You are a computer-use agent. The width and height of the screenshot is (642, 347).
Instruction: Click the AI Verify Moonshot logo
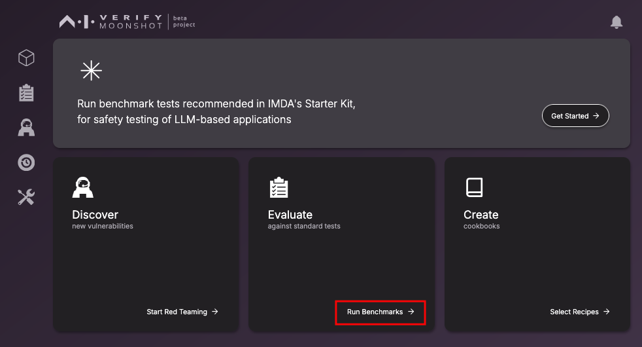tap(111, 22)
